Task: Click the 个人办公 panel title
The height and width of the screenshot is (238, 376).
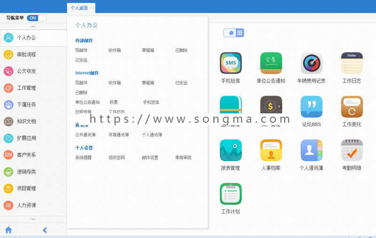Action: coord(86,25)
